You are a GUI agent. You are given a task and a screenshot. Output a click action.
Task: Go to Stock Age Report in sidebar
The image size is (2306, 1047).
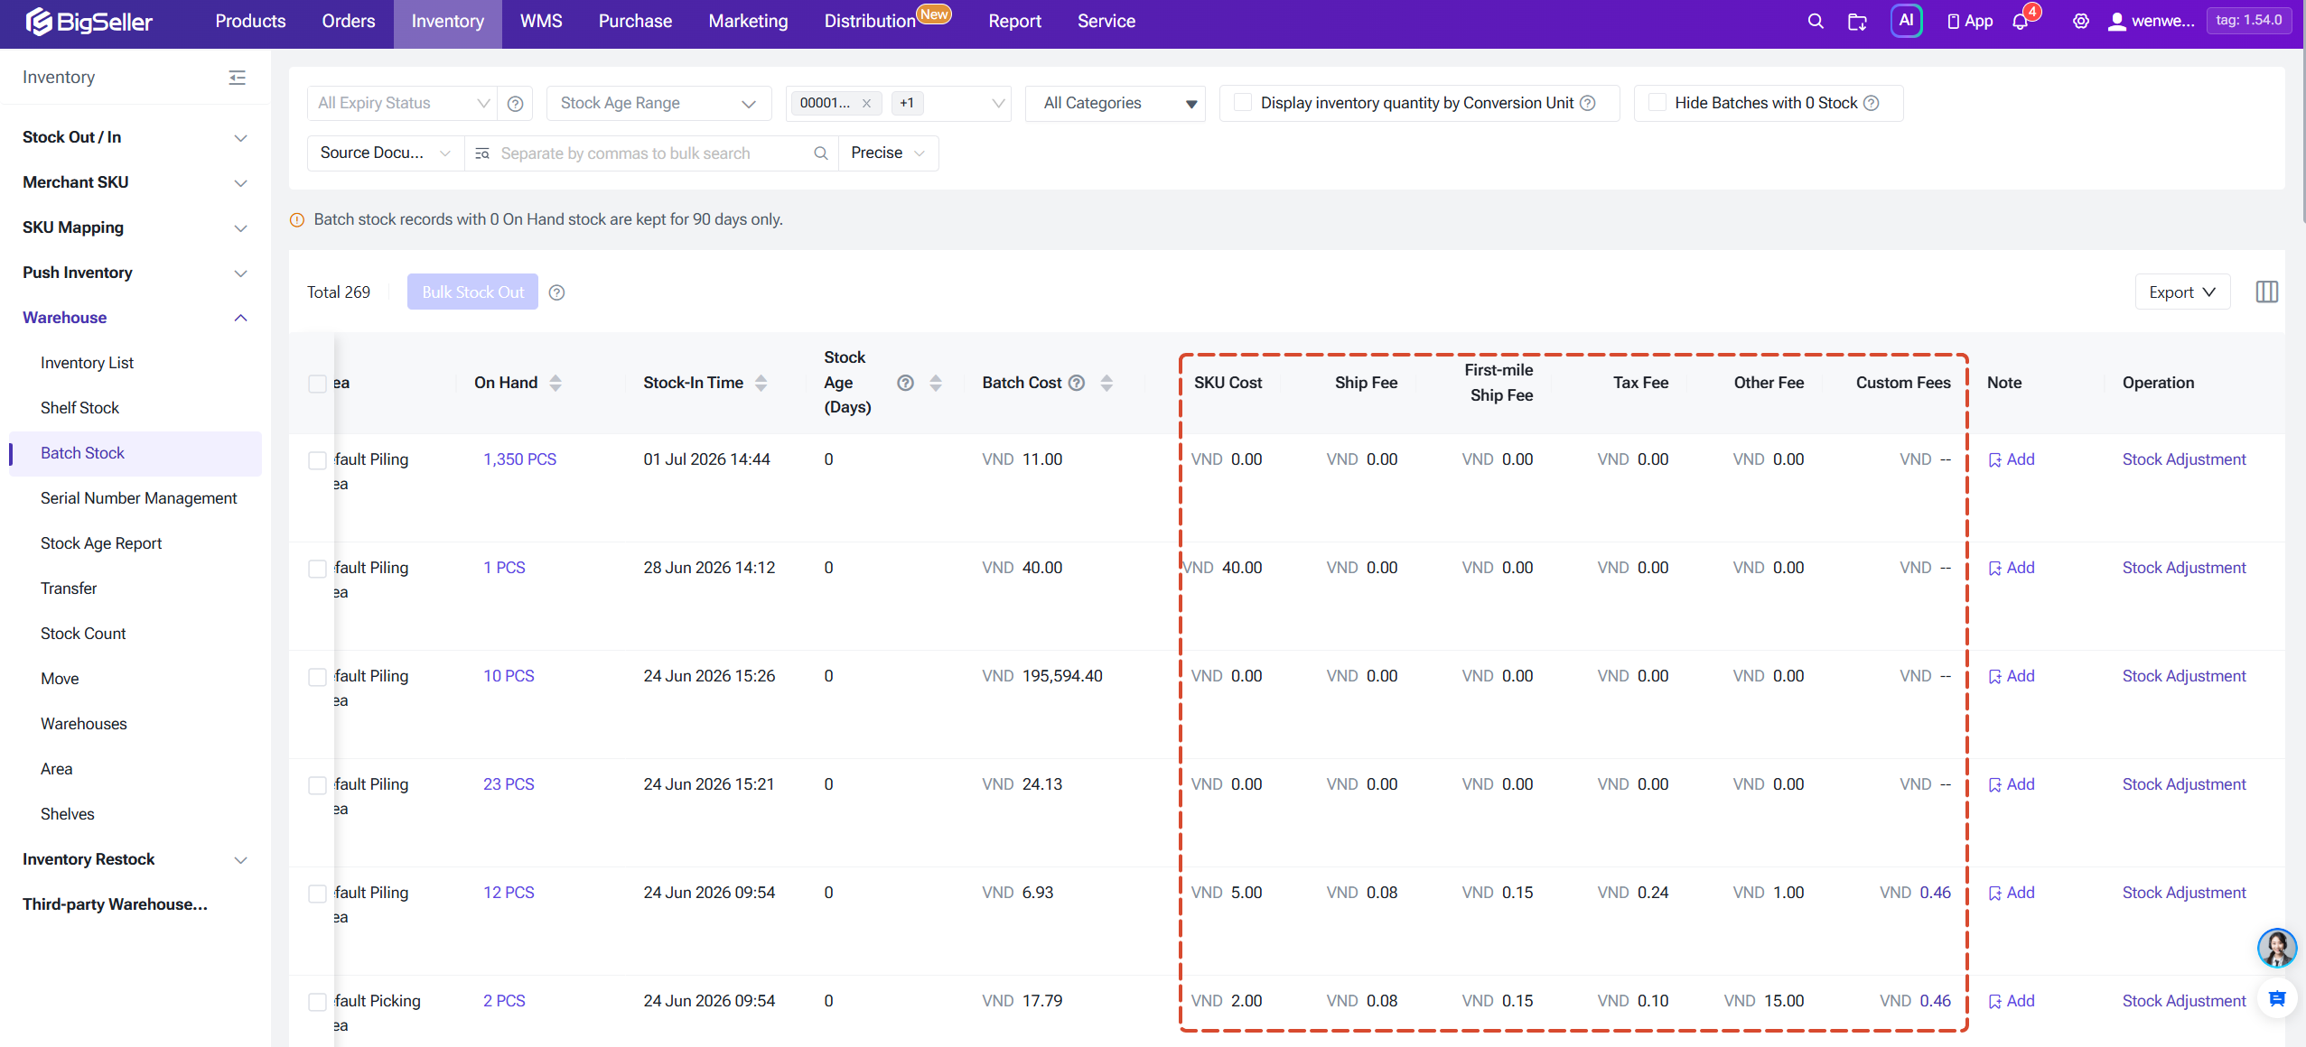tap(101, 543)
